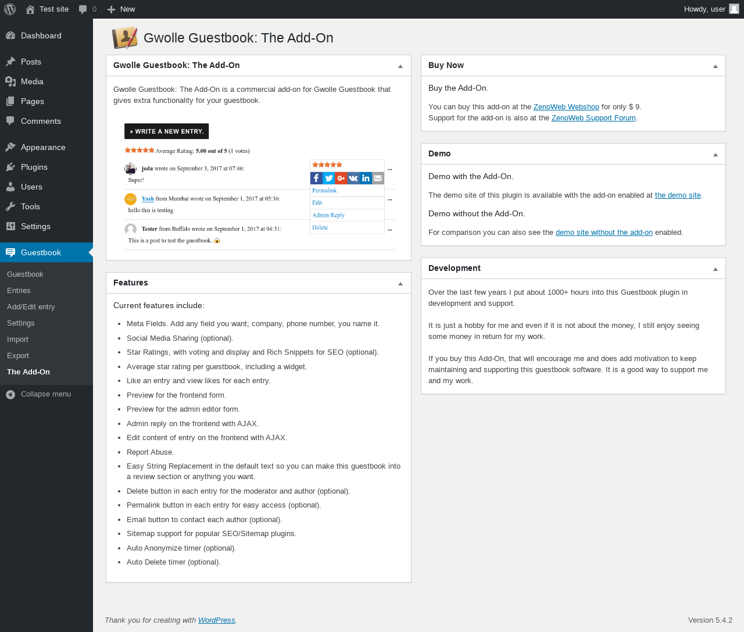This screenshot has width=744, height=632.
Task: Click the Posts pushpin icon
Action: pyautogui.click(x=10, y=62)
